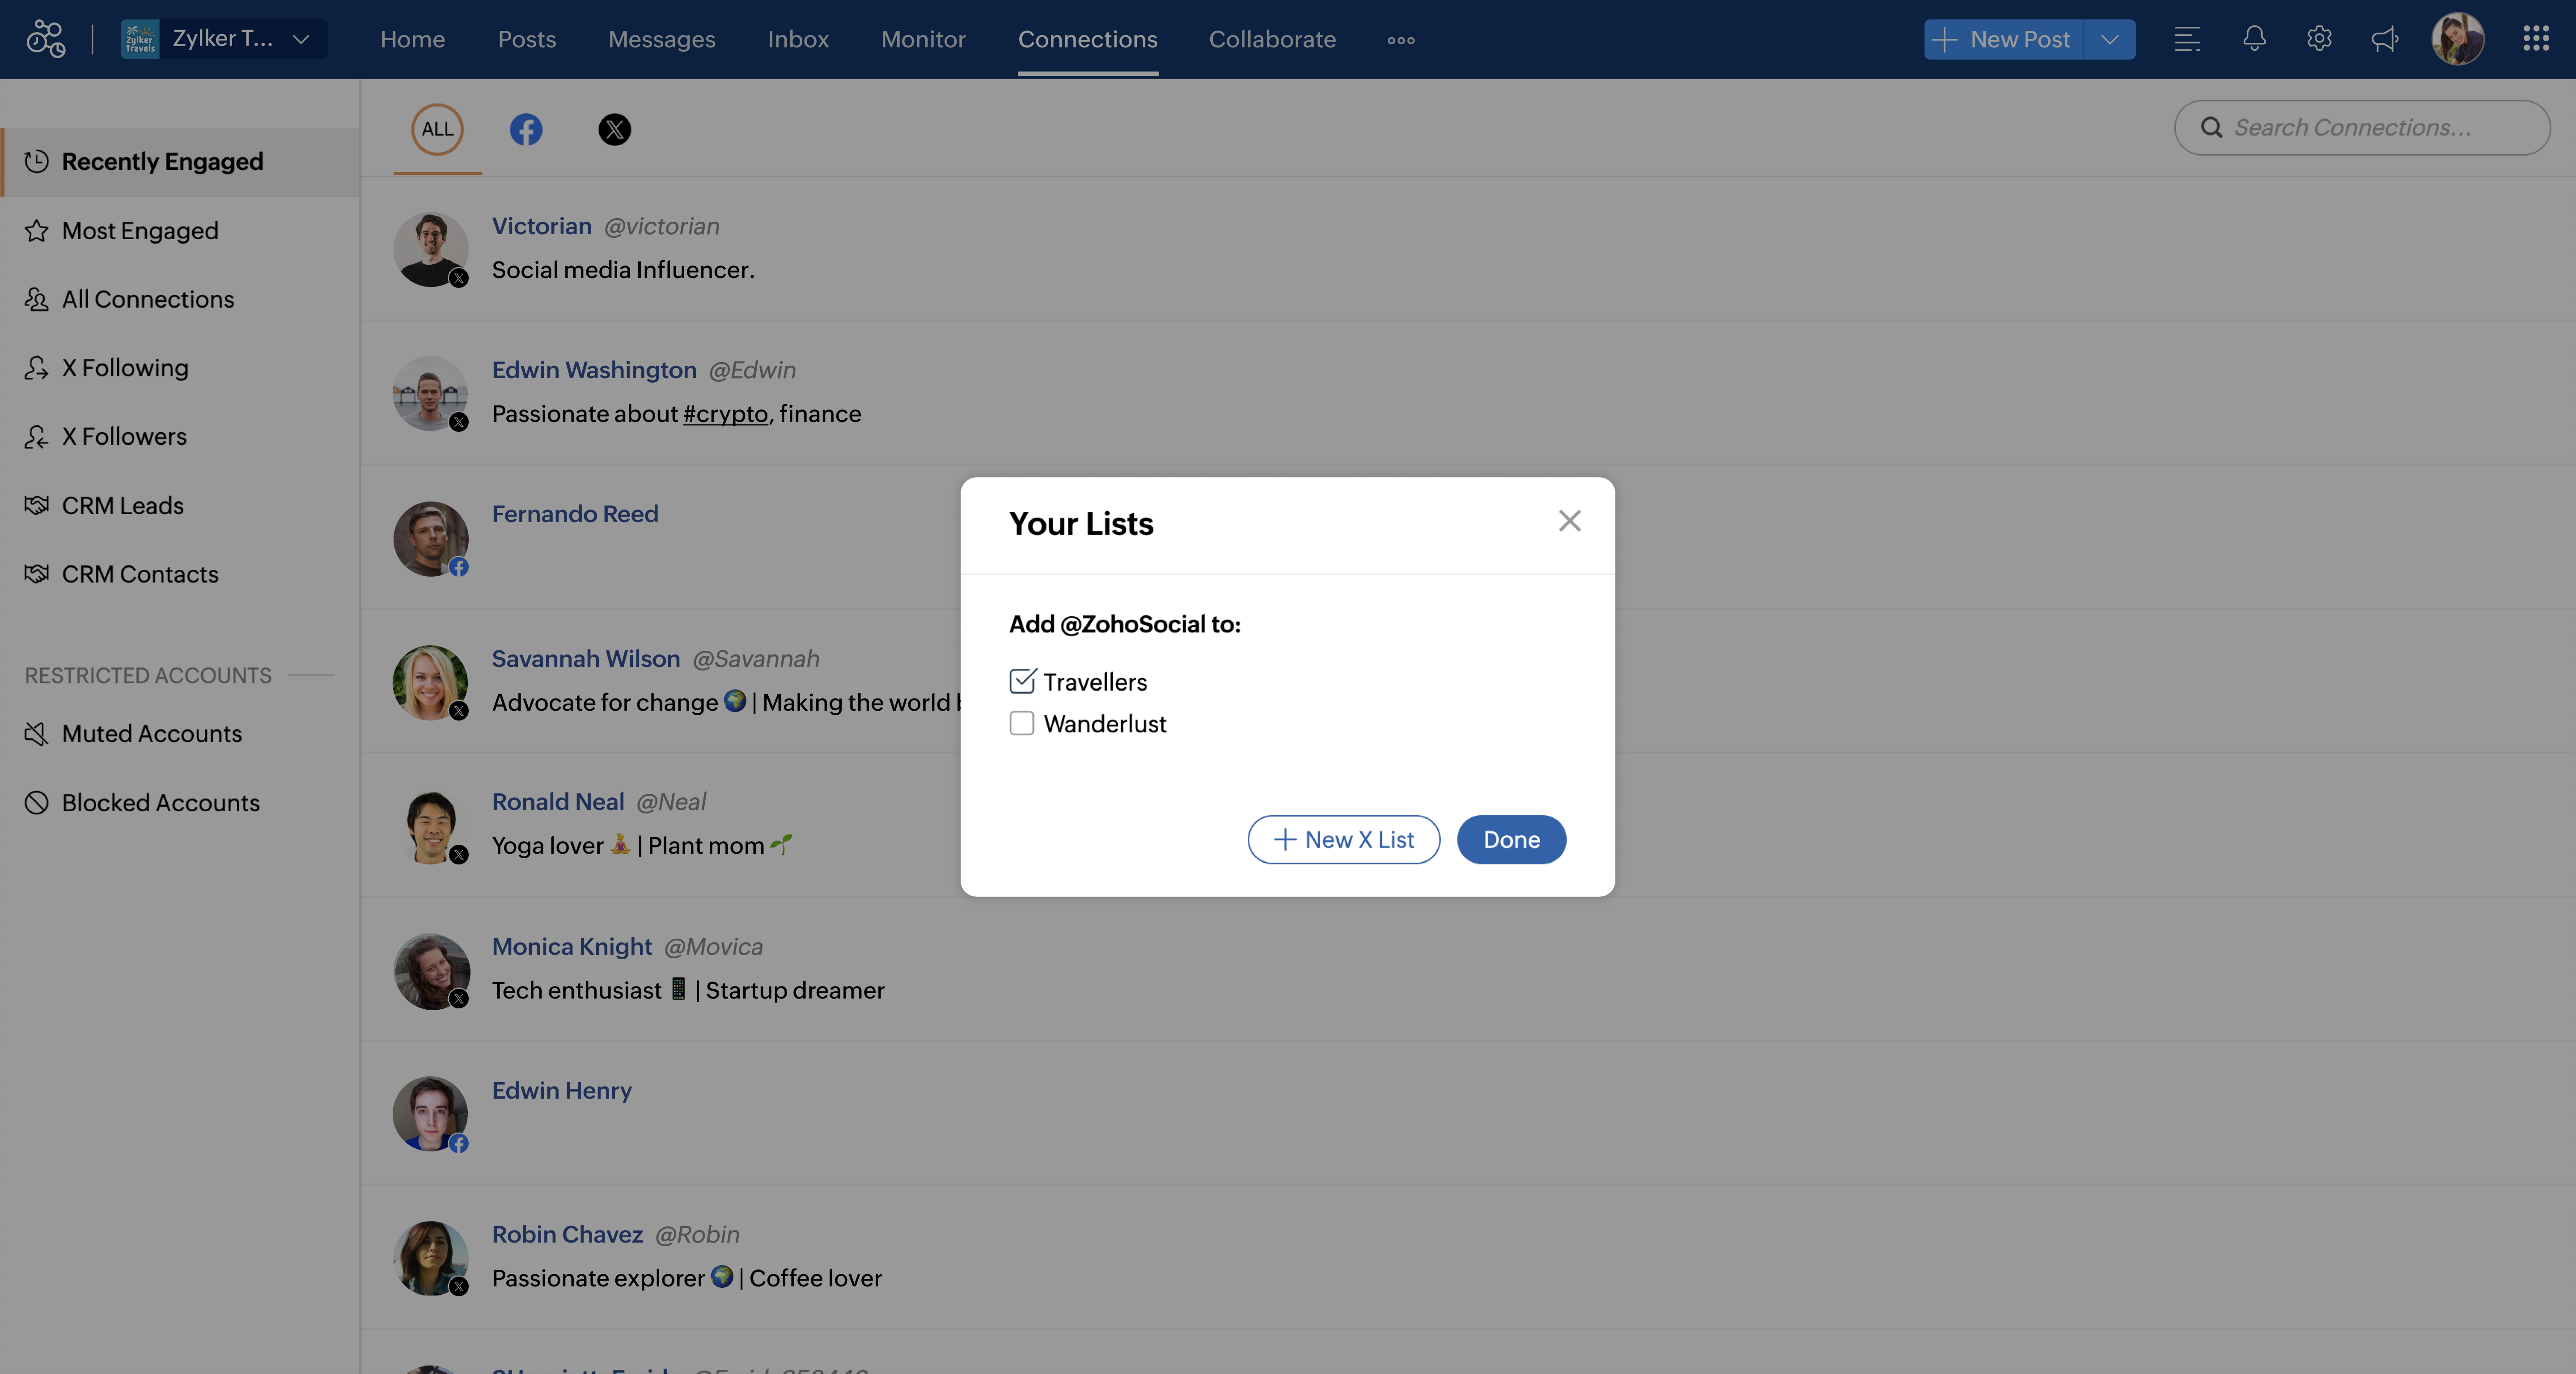2576x1374 pixels.
Task: Open Most Engaged in sidebar
Action: [x=140, y=231]
